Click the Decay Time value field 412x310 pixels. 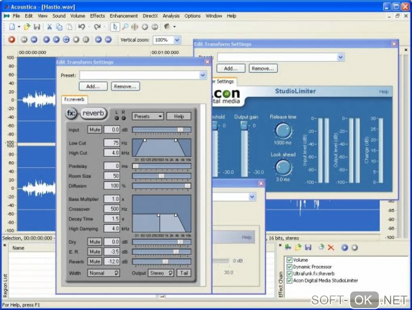(x=112, y=219)
